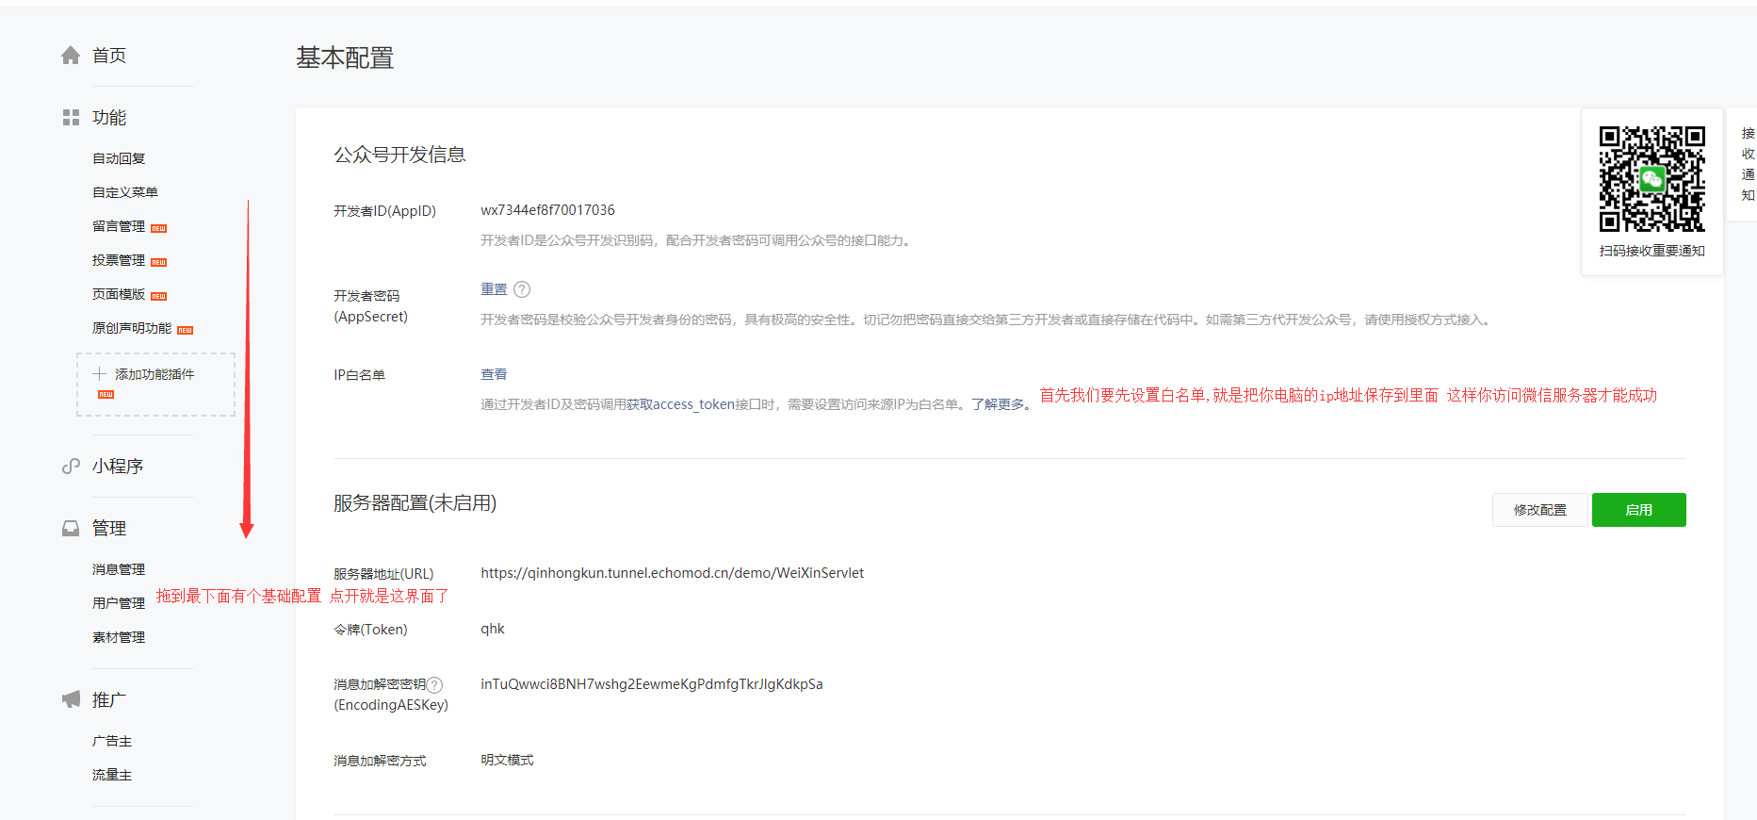1757x820 pixels.
Task: Click 服务器配置(未启用) heading
Action: point(415,503)
